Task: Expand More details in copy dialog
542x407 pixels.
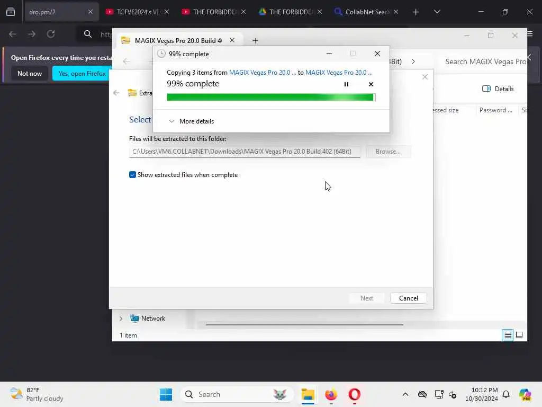Action: (192, 121)
